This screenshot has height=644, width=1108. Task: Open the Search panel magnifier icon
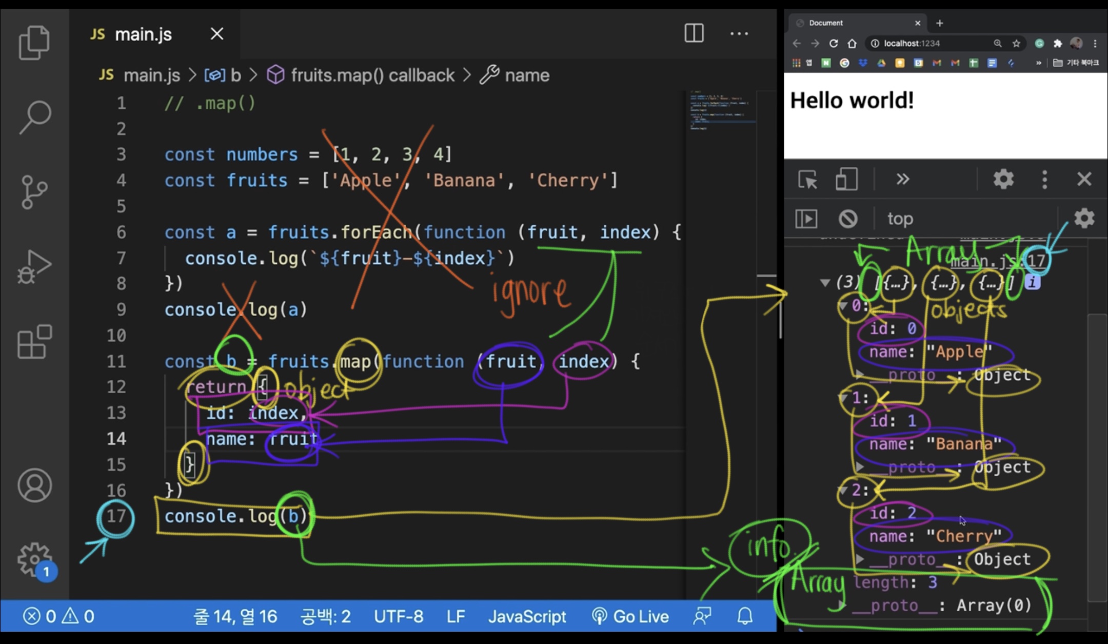tap(35, 117)
